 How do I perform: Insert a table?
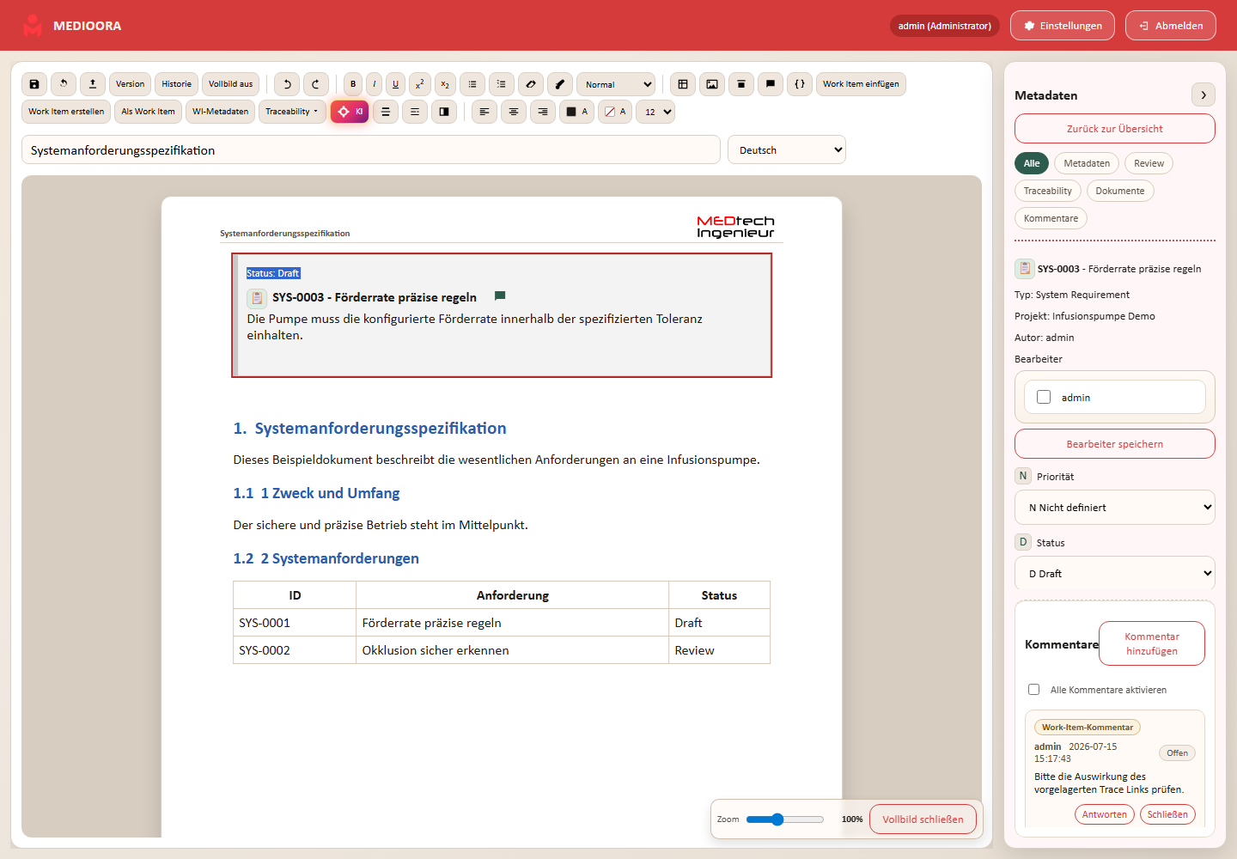coord(683,84)
